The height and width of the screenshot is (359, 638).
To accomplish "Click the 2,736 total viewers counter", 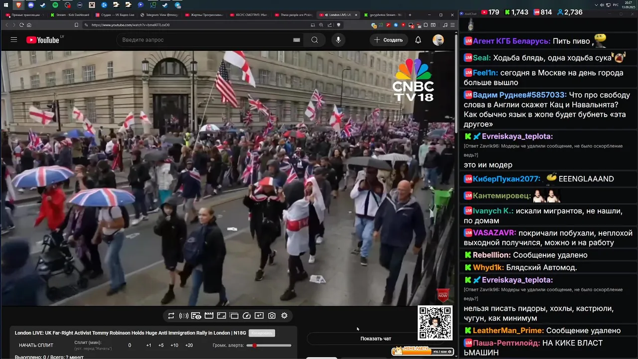I will pyautogui.click(x=570, y=12).
